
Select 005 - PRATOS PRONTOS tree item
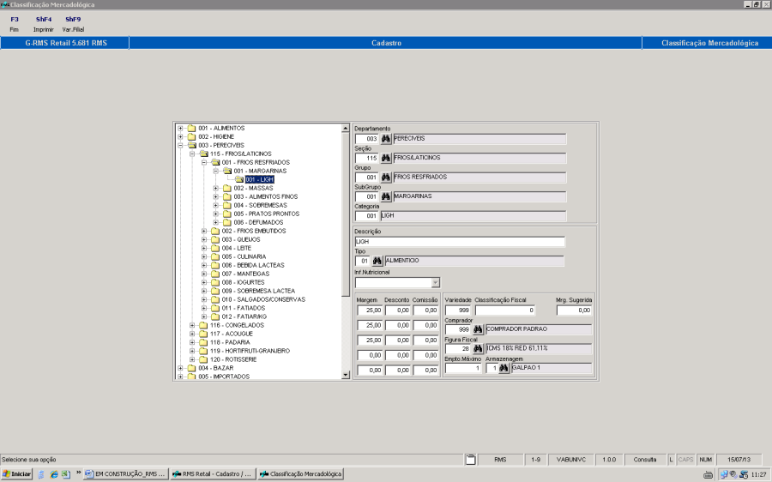click(x=267, y=214)
